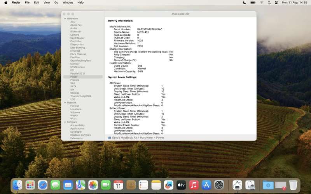This screenshot has height=194, width=311.
Task: Open Control Center from the menu bar
Action: point(276,3)
